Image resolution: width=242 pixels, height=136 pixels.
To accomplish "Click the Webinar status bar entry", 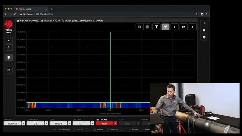I will pos(98,129).
